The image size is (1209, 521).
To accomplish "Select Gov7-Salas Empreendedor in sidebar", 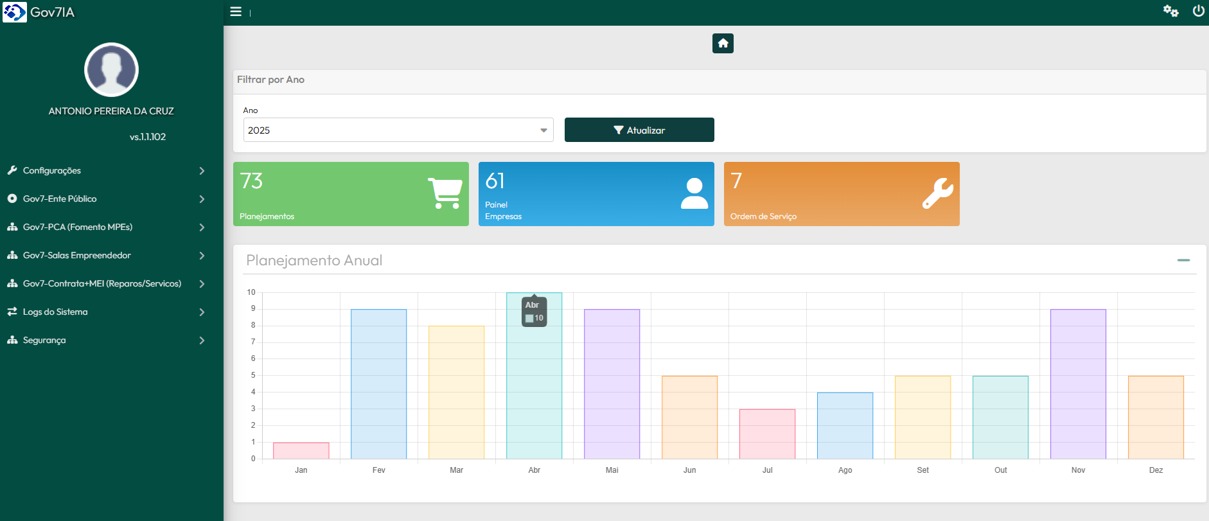I will (x=76, y=256).
